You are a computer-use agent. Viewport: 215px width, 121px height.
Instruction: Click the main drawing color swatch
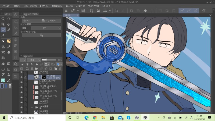[2, 86]
